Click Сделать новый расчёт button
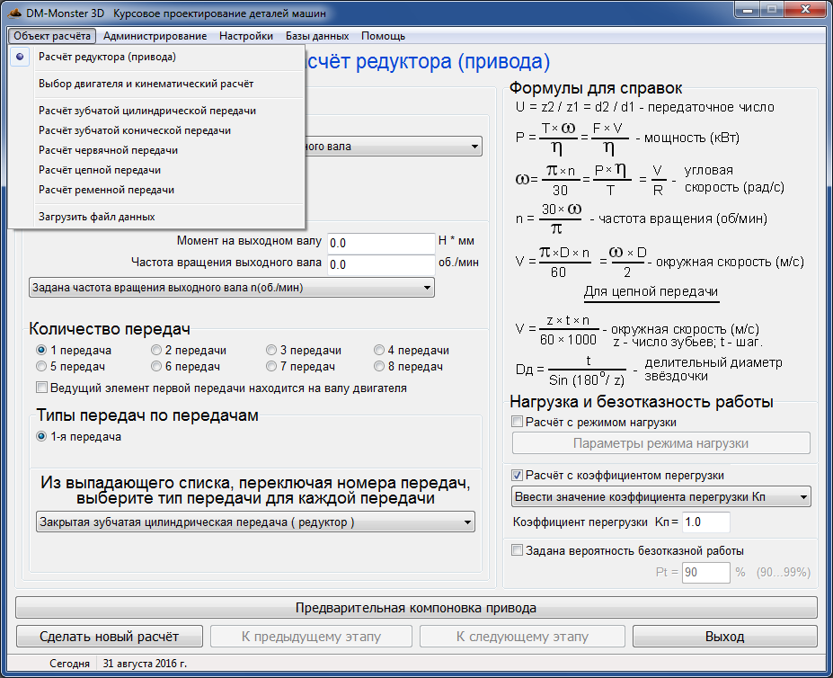Viewport: 833px width, 678px height. [x=110, y=636]
